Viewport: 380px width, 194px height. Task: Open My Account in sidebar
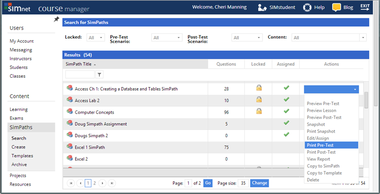(x=21, y=41)
